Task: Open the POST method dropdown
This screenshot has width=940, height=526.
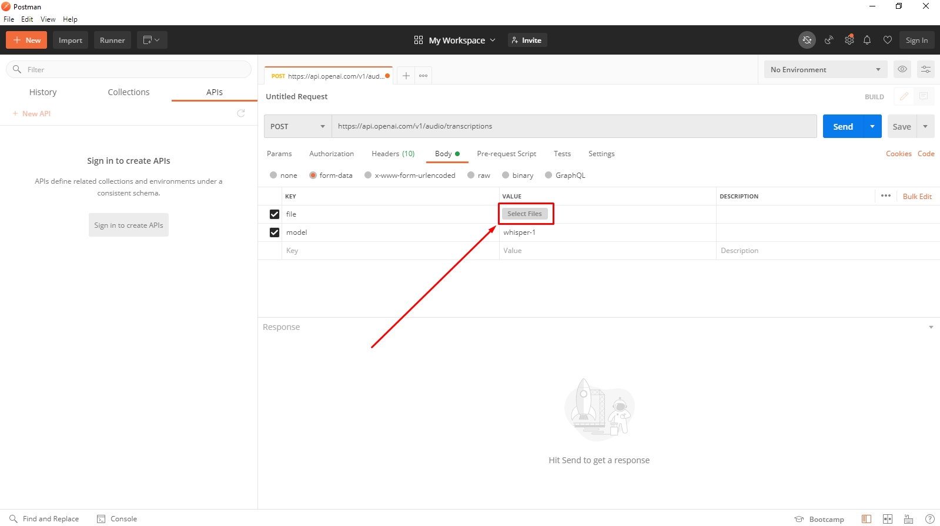Action: pos(297,126)
